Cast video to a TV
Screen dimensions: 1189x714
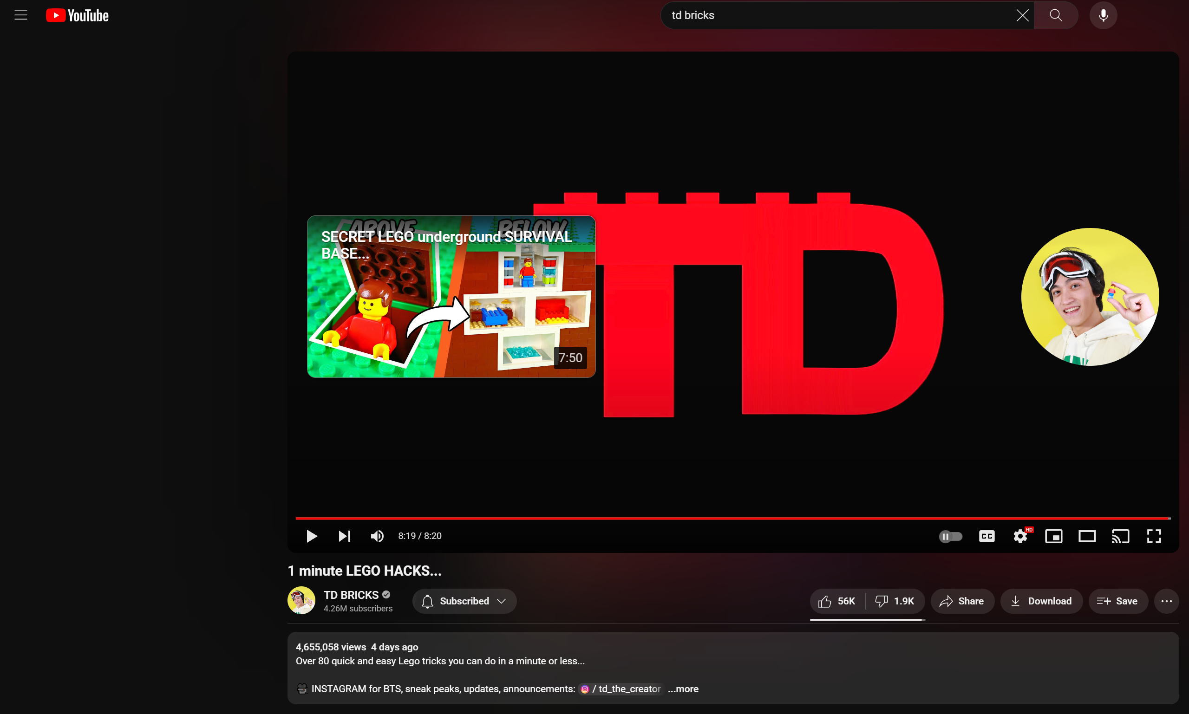pyautogui.click(x=1120, y=536)
